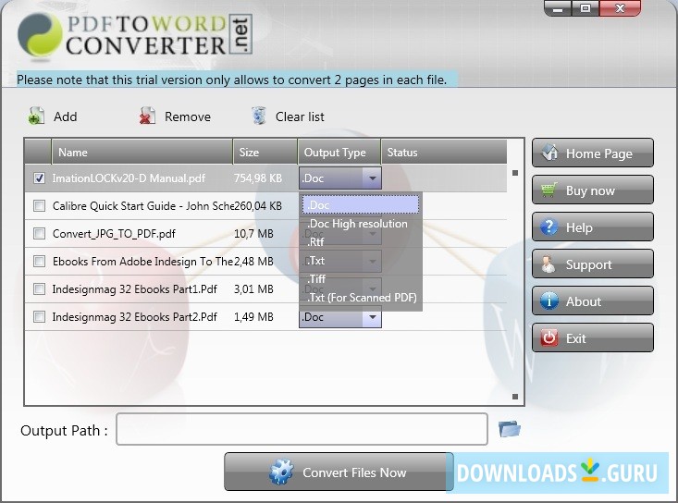The image size is (678, 503).
Task: Collapse the ImationLOCK output type dropdown
Action: (x=372, y=178)
